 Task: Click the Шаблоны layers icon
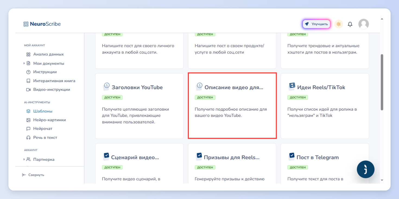click(28, 111)
